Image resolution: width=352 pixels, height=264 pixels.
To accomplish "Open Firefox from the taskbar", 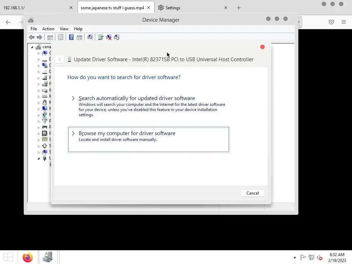I will tap(28, 257).
